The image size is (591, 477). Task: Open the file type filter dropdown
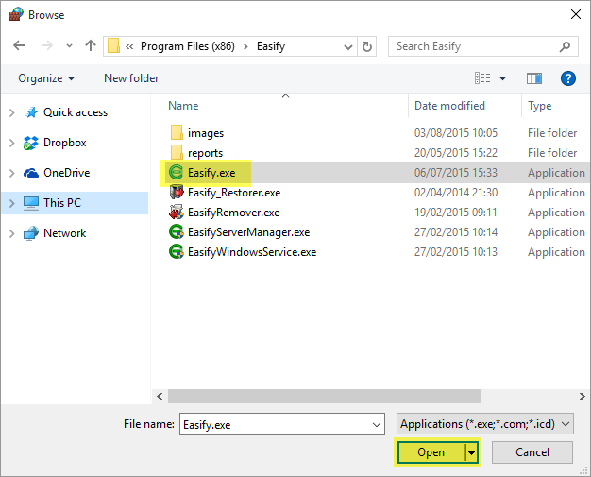pyautogui.click(x=485, y=424)
